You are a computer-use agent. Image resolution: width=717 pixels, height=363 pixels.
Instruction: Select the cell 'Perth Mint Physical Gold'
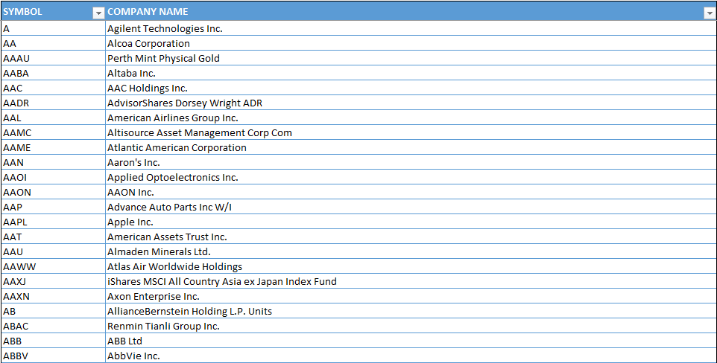click(411, 59)
